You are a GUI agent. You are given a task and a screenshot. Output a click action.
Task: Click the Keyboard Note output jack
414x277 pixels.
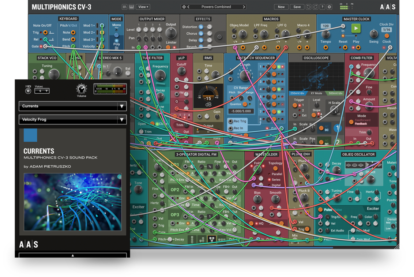point(73,33)
